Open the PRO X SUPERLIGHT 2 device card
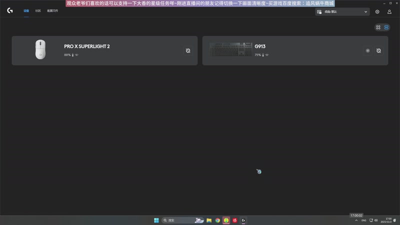400x225 pixels. pos(104,50)
